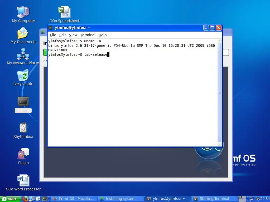The height and width of the screenshot is (202, 270).
Task: Open the OOo Word Processor desktop icon
Action: point(23,183)
